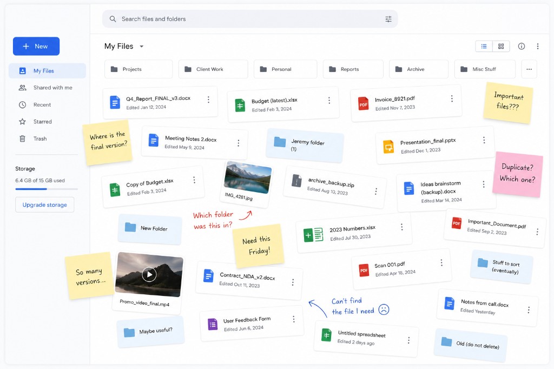Viewport: 554px width, 369px height.
Task: Click the red PDF icon of Invoice_8921.pdf
Action: [x=363, y=104]
